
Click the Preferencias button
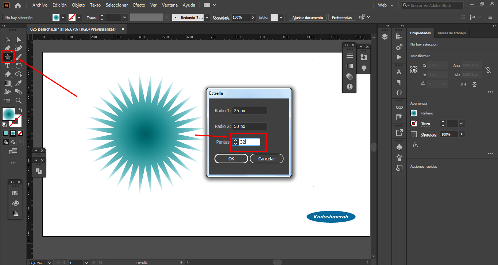(x=342, y=17)
